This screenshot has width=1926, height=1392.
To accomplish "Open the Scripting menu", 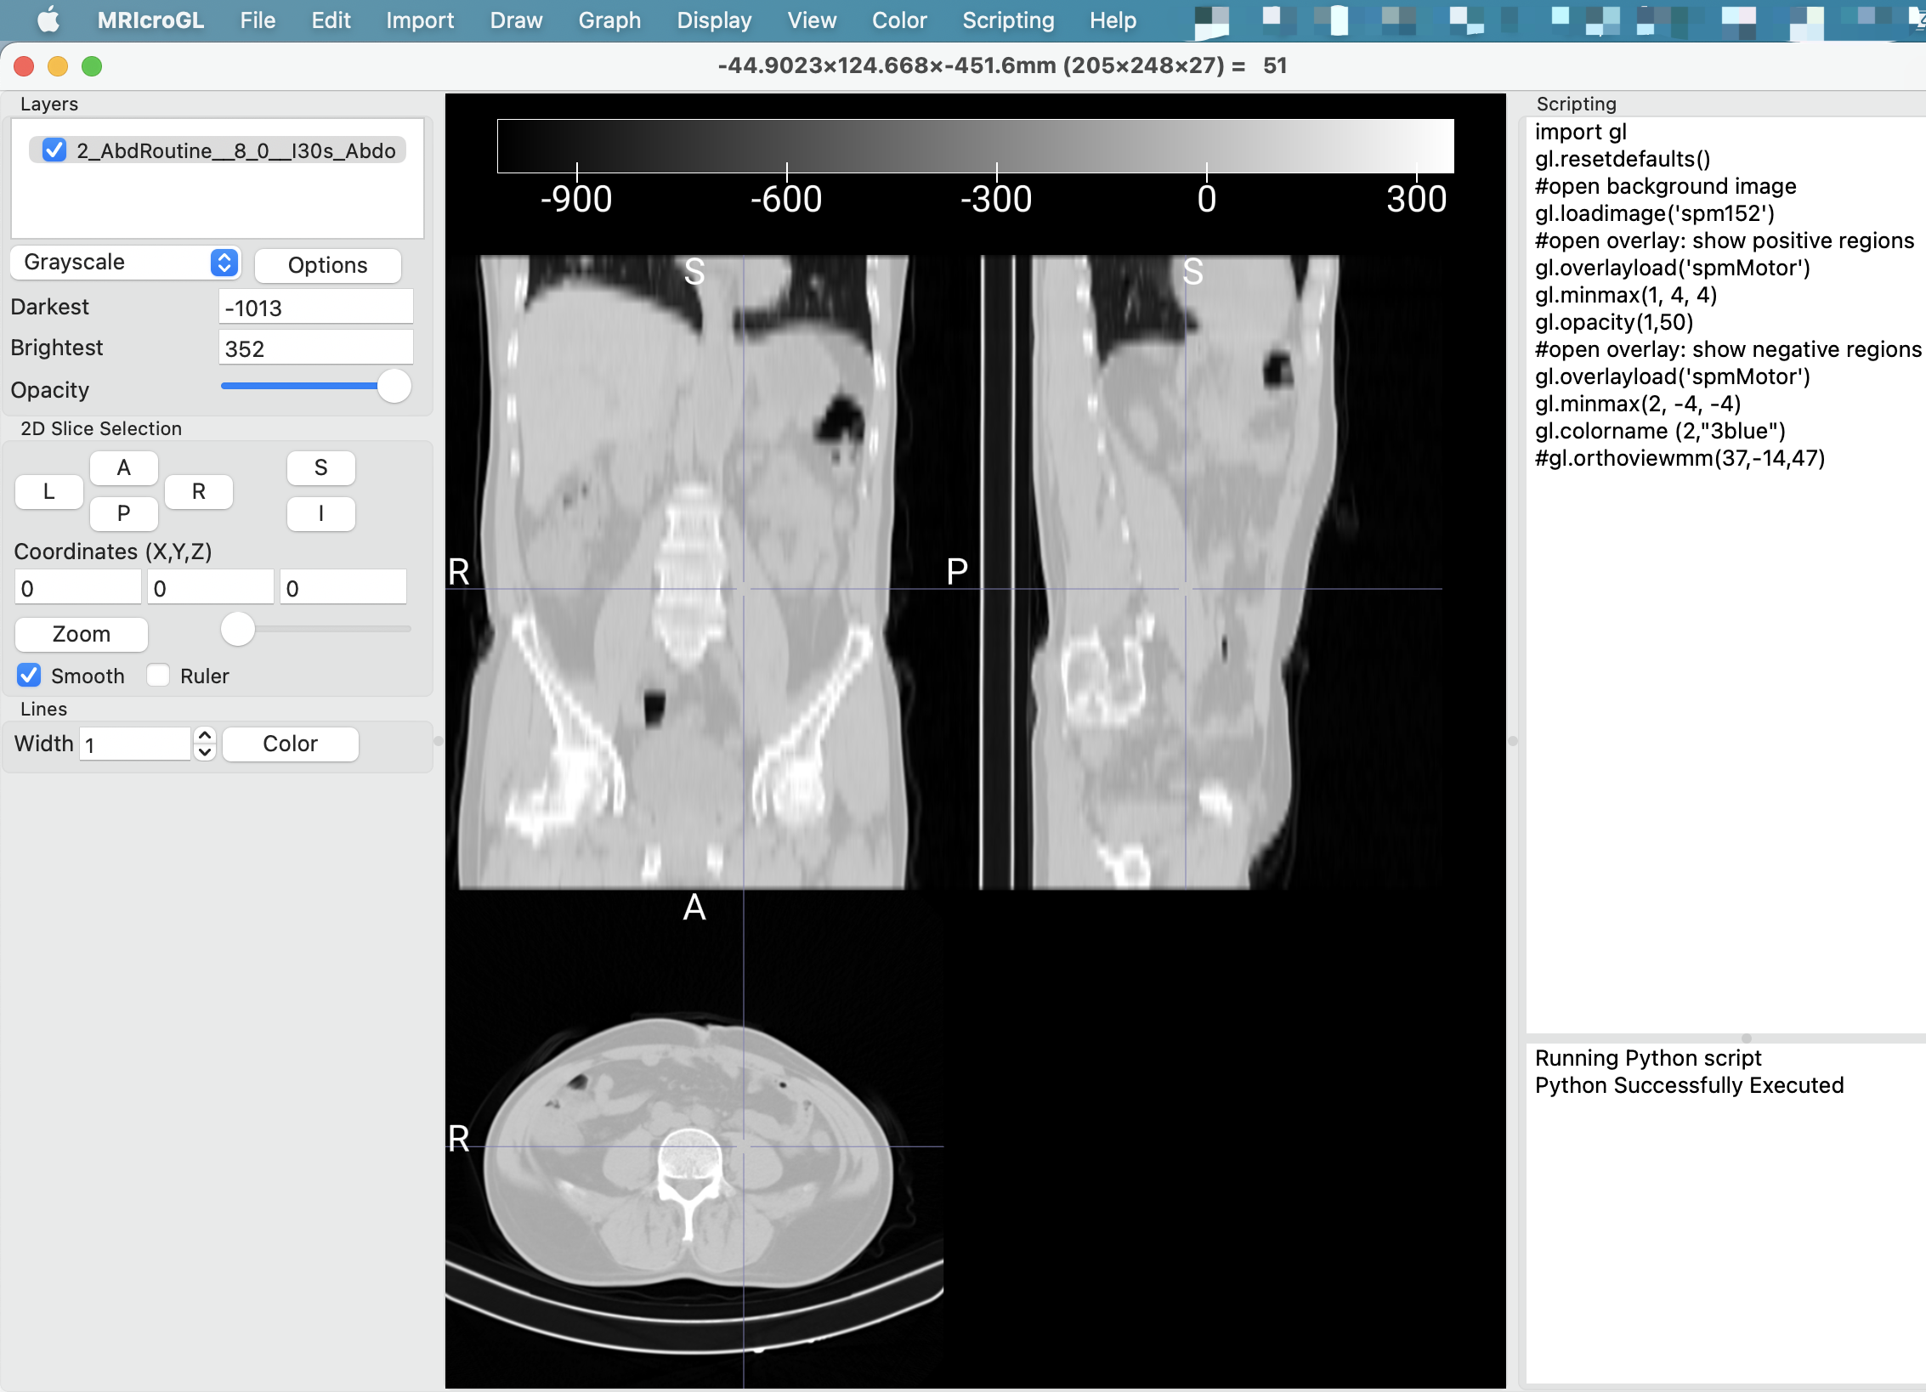I will point(1007,20).
